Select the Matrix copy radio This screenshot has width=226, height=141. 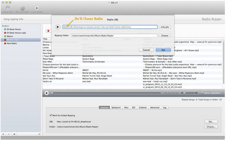[21, 40]
